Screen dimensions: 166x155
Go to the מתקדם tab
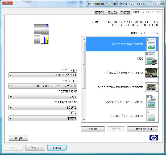coord(100,12)
